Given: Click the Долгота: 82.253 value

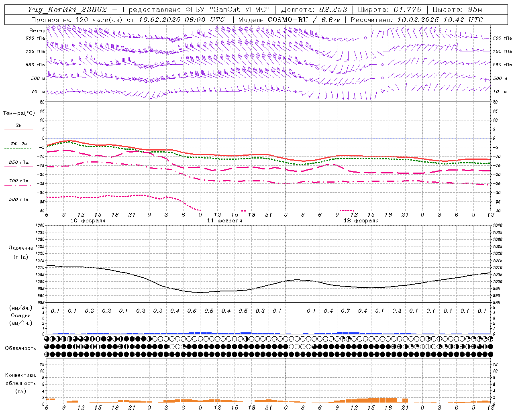Looking at the screenshot, I should [314, 10].
